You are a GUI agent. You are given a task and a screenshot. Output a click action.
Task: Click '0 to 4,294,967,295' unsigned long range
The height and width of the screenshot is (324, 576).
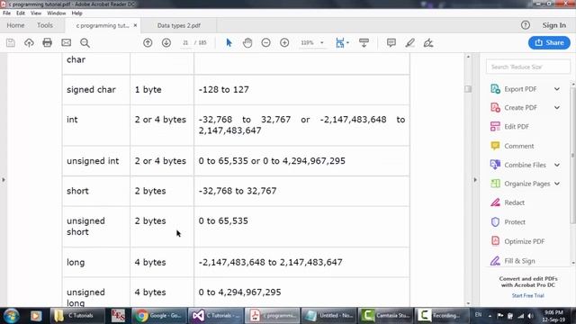point(239,292)
